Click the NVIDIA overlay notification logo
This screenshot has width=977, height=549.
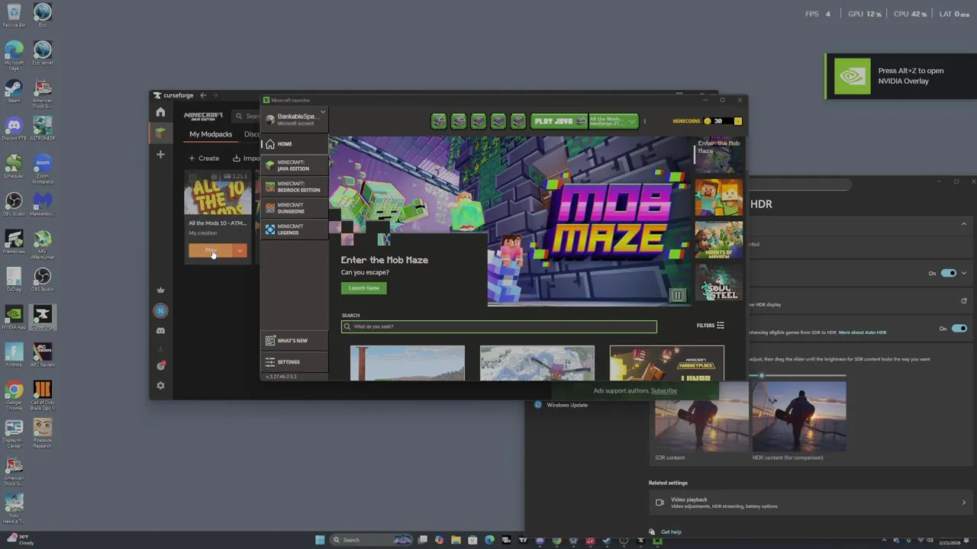click(852, 76)
